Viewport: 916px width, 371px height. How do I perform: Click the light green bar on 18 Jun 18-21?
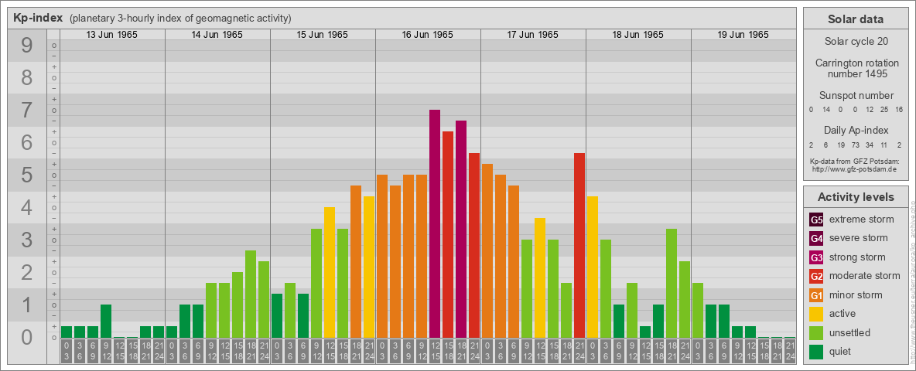(672, 283)
